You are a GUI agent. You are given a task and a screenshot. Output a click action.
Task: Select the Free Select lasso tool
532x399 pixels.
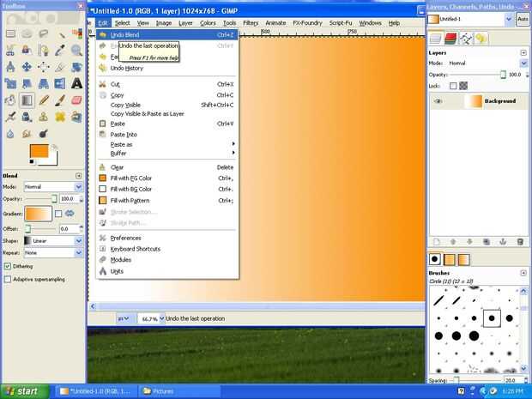tap(44, 34)
